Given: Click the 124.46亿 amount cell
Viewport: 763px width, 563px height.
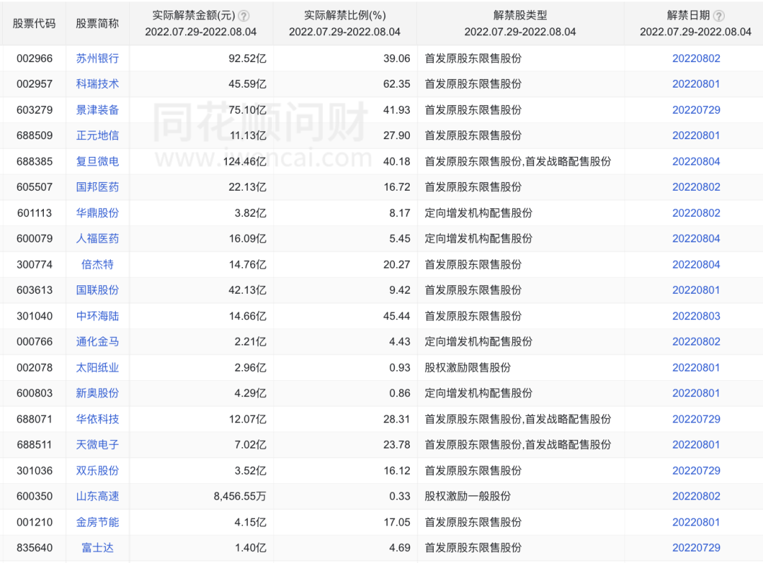Looking at the screenshot, I should [x=242, y=162].
